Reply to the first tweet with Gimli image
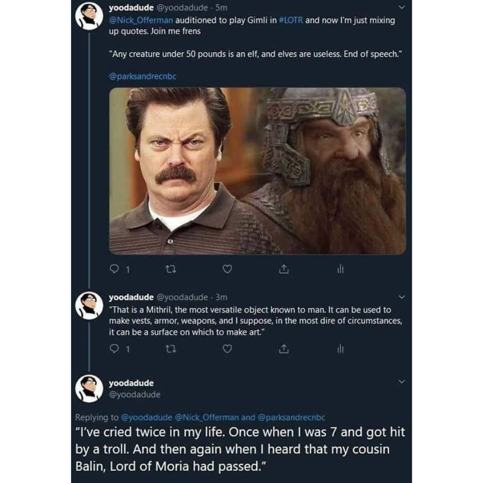The height and width of the screenshot is (483, 483). (114, 269)
